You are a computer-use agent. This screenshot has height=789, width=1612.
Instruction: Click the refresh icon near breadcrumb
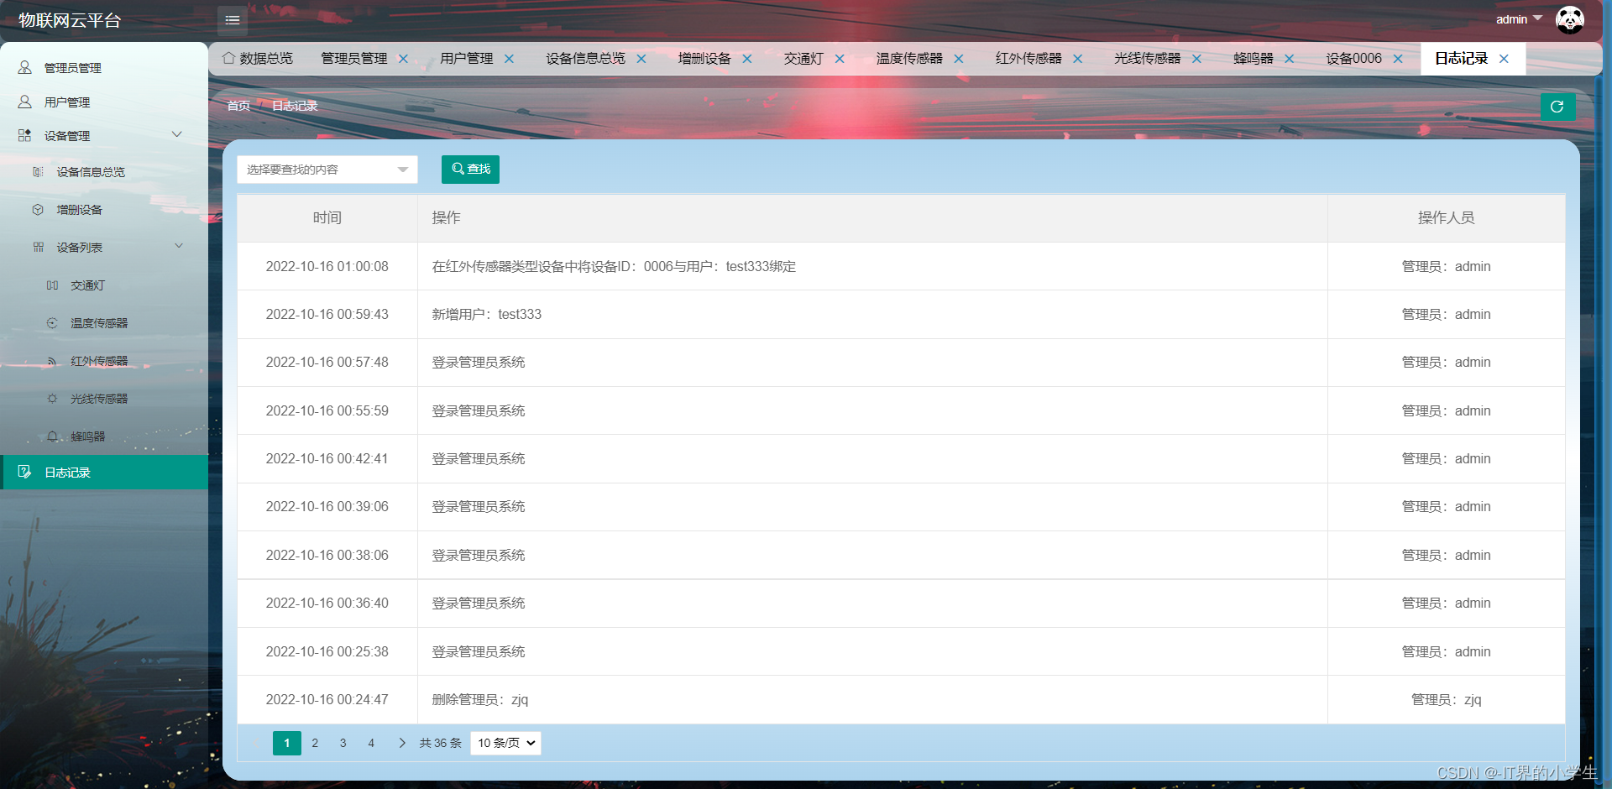pyautogui.click(x=1557, y=107)
